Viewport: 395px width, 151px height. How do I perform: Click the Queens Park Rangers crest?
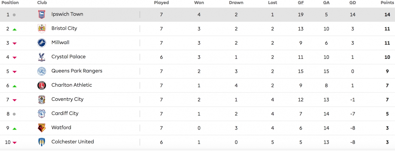tap(41, 71)
